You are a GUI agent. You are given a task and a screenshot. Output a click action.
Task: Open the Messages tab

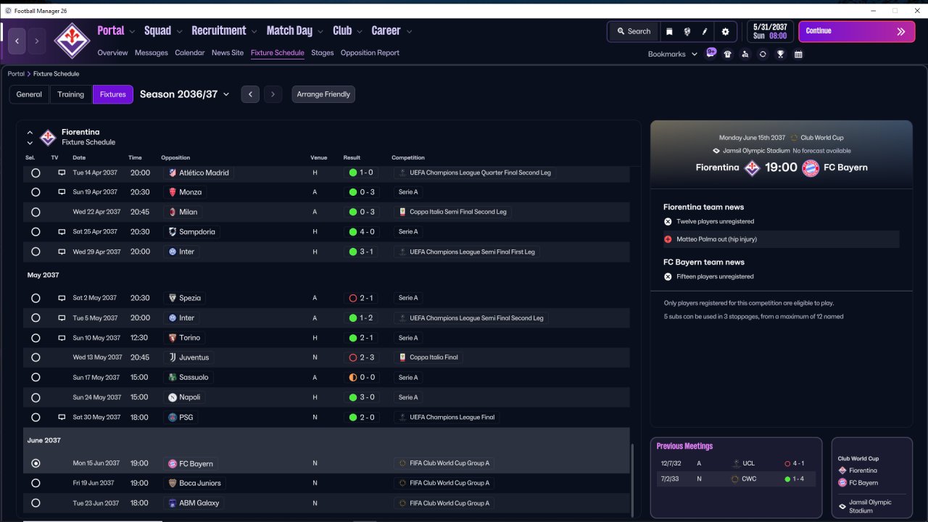tap(151, 53)
